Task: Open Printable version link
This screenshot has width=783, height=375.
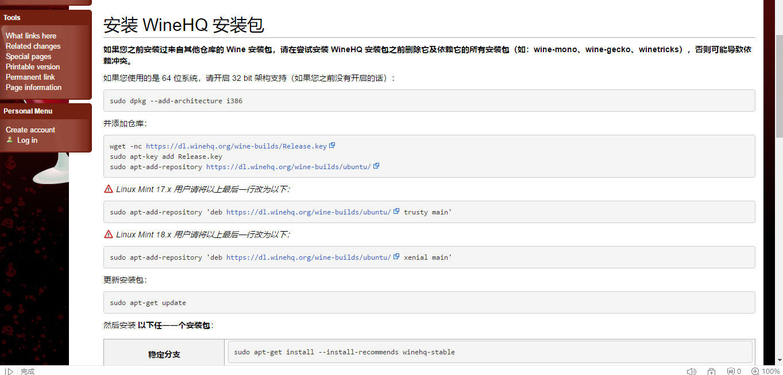Action: coord(33,67)
